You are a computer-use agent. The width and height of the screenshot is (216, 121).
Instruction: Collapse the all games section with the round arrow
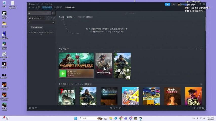201,84
